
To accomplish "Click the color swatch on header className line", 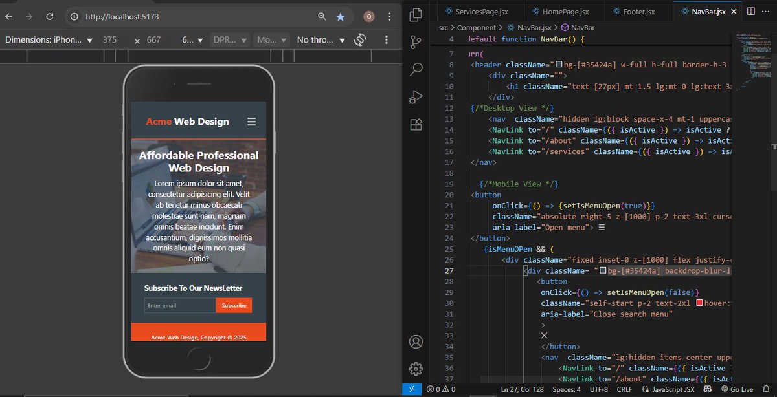I will [558, 65].
